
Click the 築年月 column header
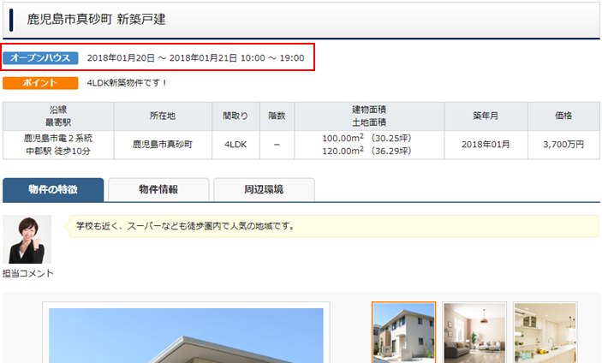492,116
